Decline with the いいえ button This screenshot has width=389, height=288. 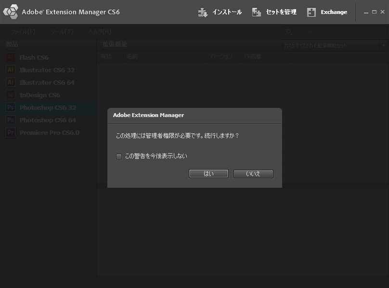coord(253,174)
